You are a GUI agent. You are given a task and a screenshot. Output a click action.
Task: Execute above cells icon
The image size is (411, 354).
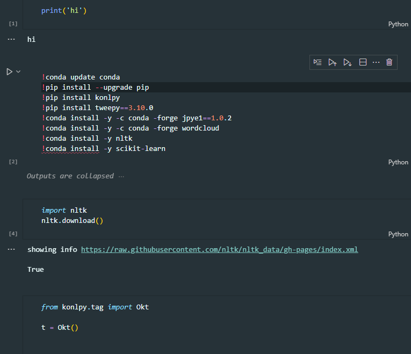pyautogui.click(x=333, y=62)
